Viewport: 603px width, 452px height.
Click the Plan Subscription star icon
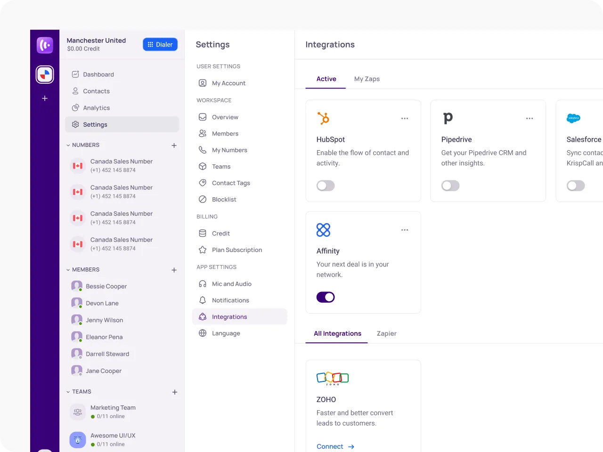click(203, 250)
